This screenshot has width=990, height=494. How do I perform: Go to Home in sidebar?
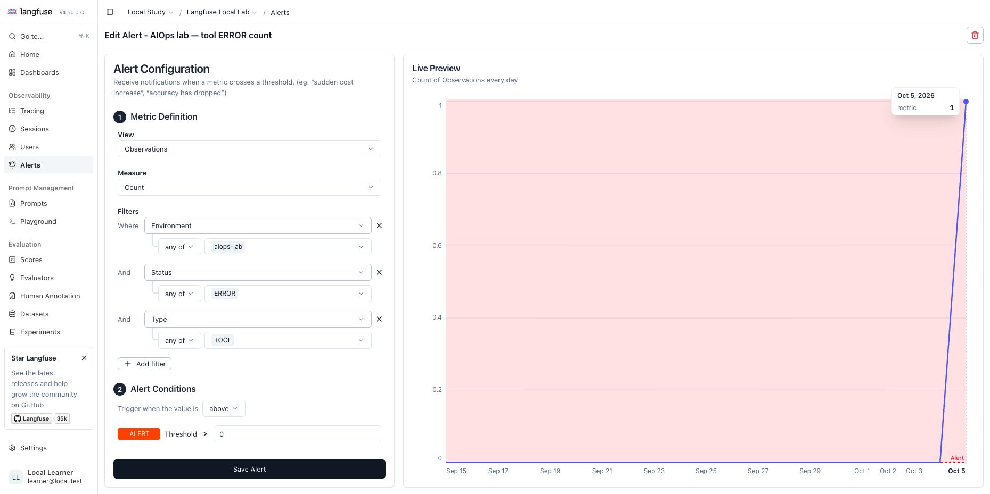click(x=49, y=54)
